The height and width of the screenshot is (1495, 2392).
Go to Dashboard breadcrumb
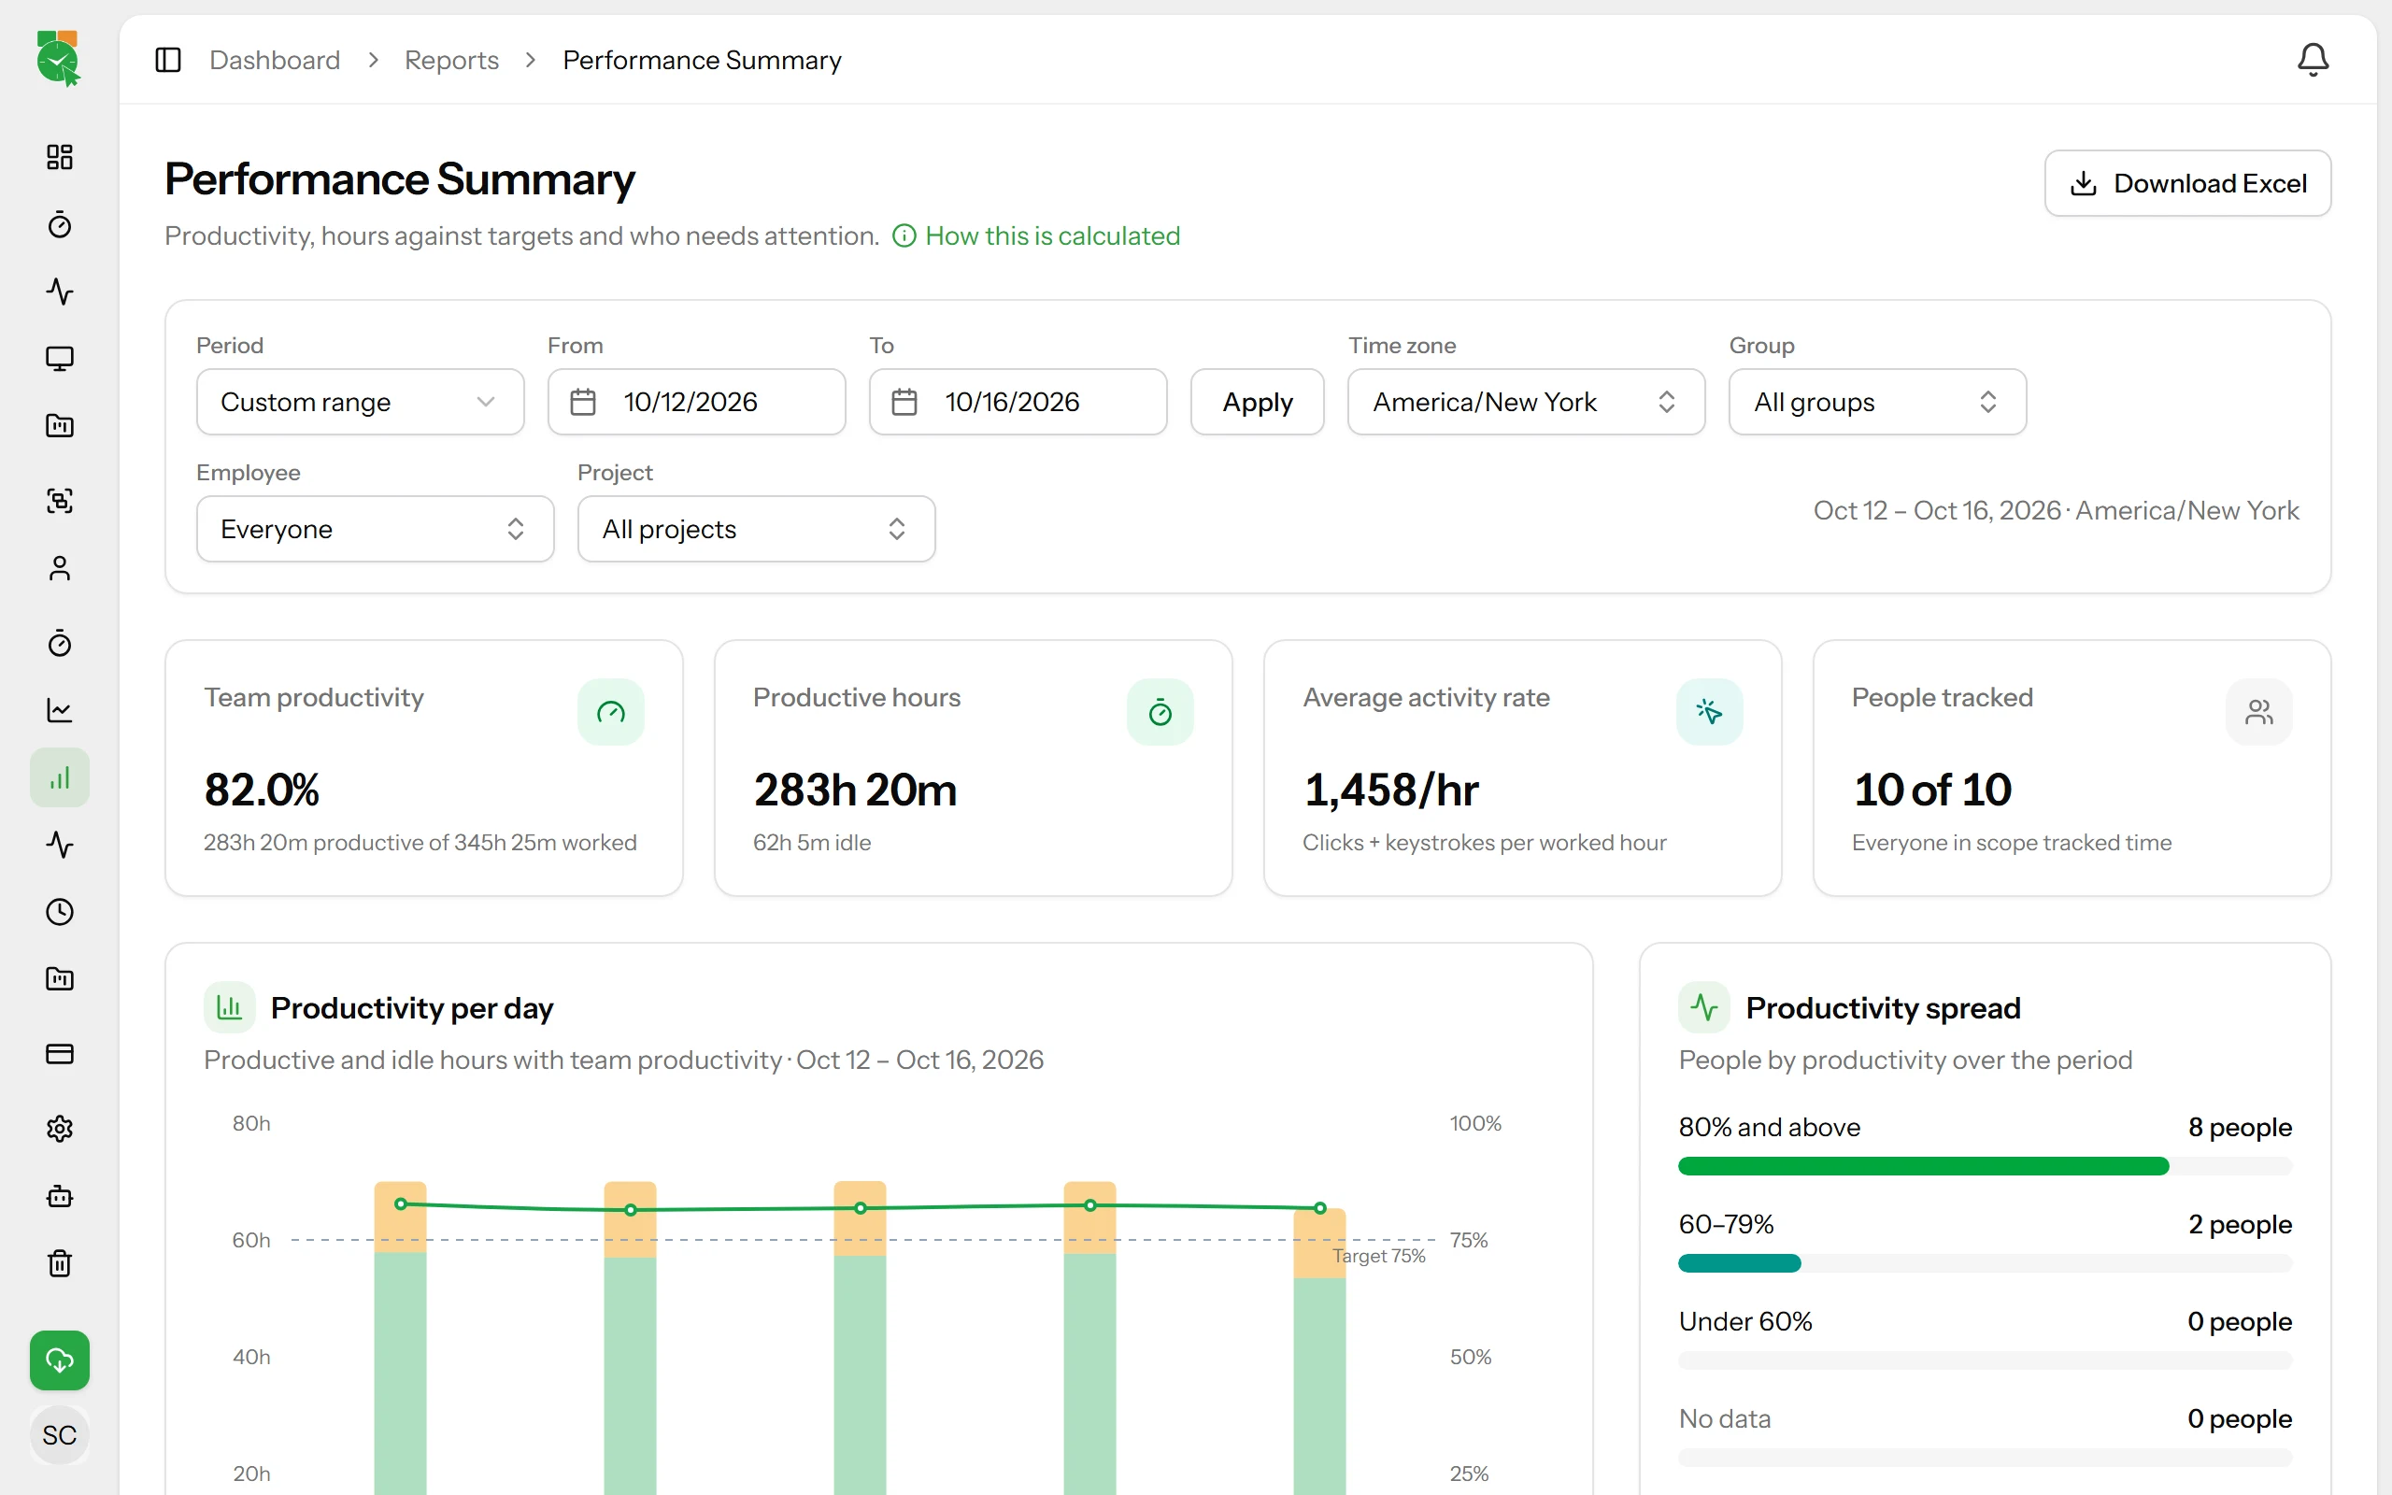pos(275,61)
